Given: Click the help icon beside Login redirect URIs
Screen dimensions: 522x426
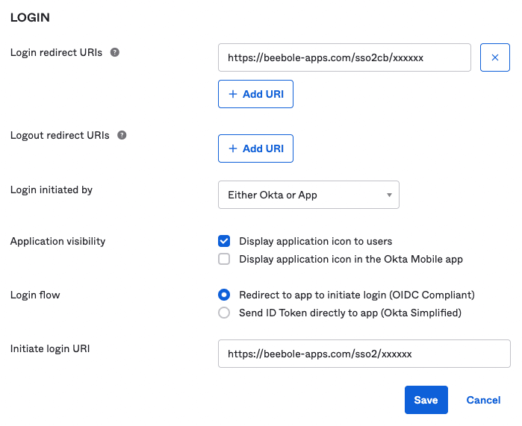Looking at the screenshot, I should coord(115,53).
